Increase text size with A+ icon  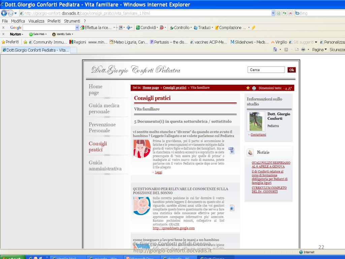pos(290,88)
